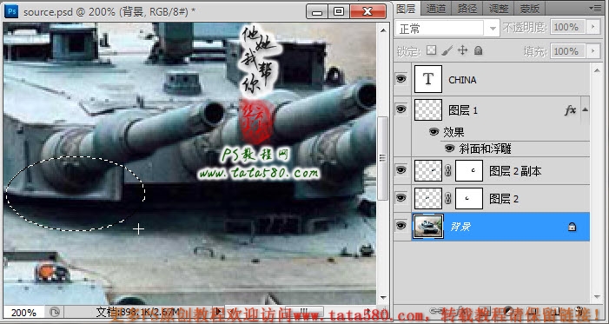
Task: Hide the 图层 2 layer
Action: [x=400, y=198]
